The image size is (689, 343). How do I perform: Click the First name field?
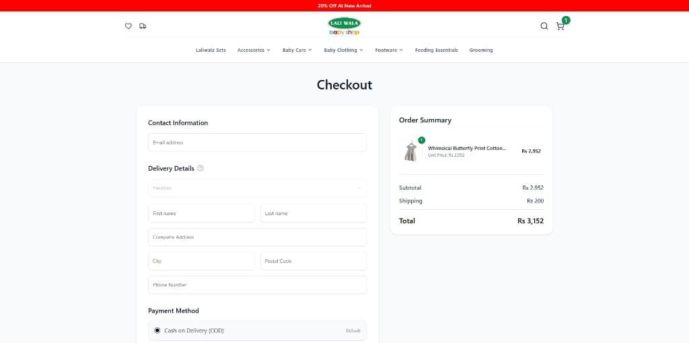click(201, 213)
